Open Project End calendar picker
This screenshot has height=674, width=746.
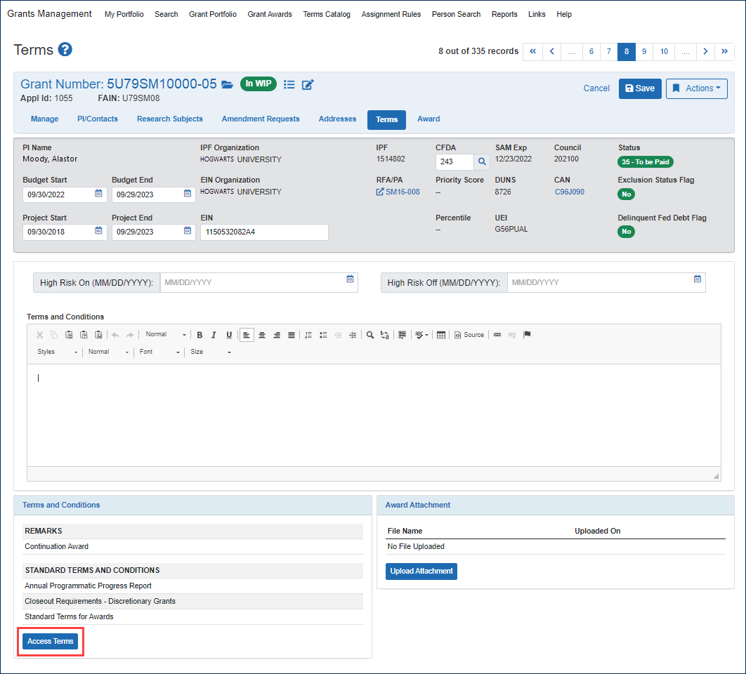188,231
